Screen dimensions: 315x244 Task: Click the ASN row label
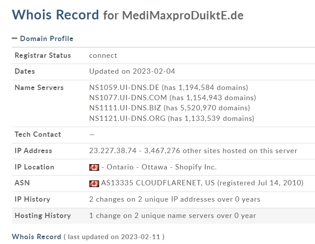pyautogui.click(x=22, y=183)
